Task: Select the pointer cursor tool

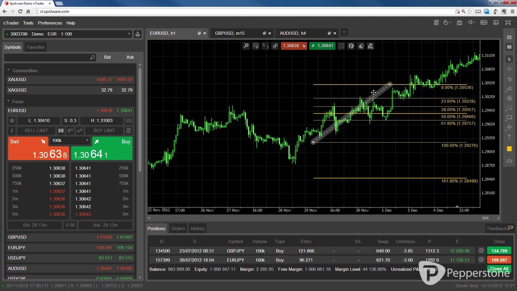Action: point(509,59)
